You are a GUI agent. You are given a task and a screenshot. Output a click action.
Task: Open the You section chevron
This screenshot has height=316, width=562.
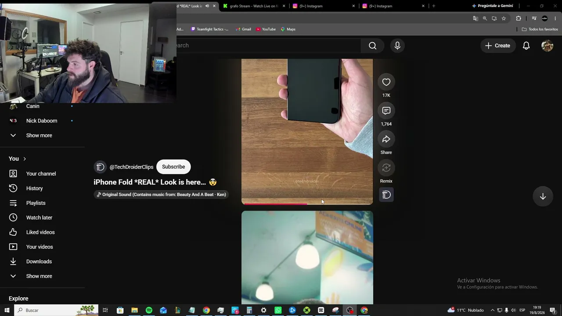coord(25,159)
